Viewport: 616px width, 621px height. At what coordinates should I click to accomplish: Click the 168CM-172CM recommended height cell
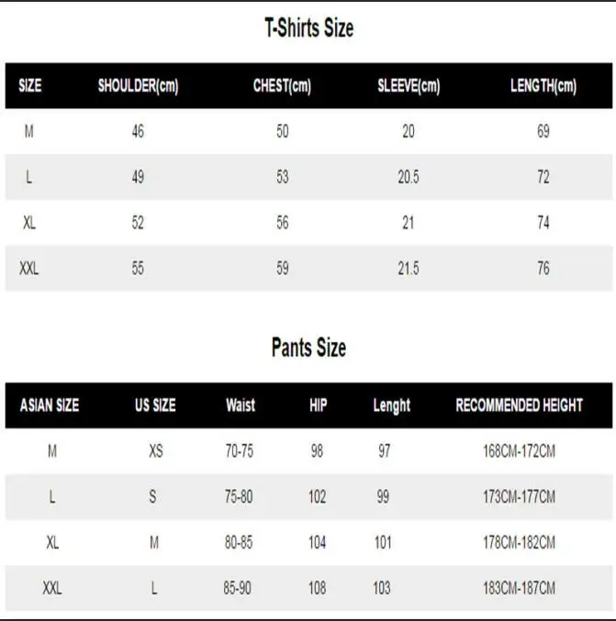click(x=520, y=451)
